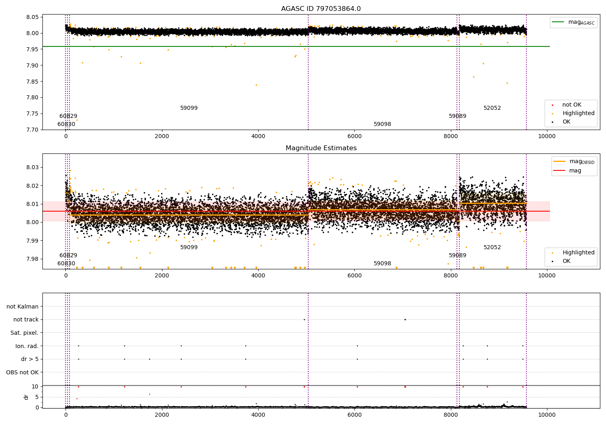
Task: Click the "8.01" y-tick in middle plot
Action: [x=33, y=204]
